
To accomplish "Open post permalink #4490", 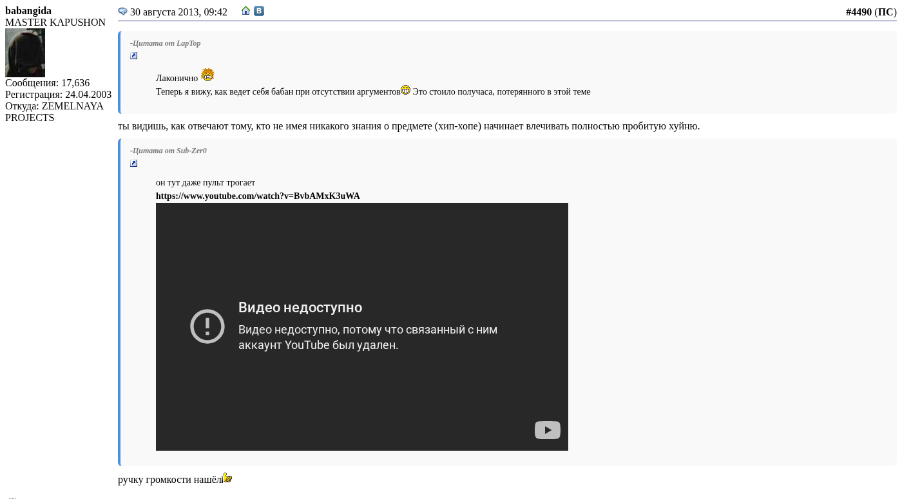I will click(858, 12).
